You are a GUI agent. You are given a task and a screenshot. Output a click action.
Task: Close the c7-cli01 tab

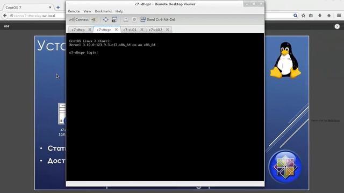(x=142, y=29)
